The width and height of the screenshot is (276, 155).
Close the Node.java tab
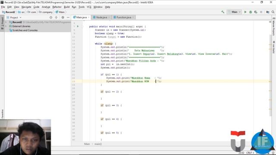(x=109, y=17)
